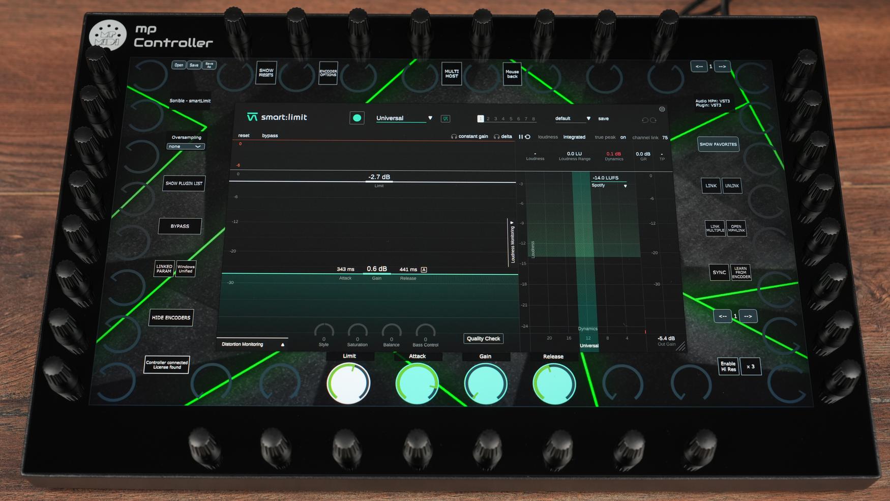Click save next to preset dropdown

pos(603,119)
